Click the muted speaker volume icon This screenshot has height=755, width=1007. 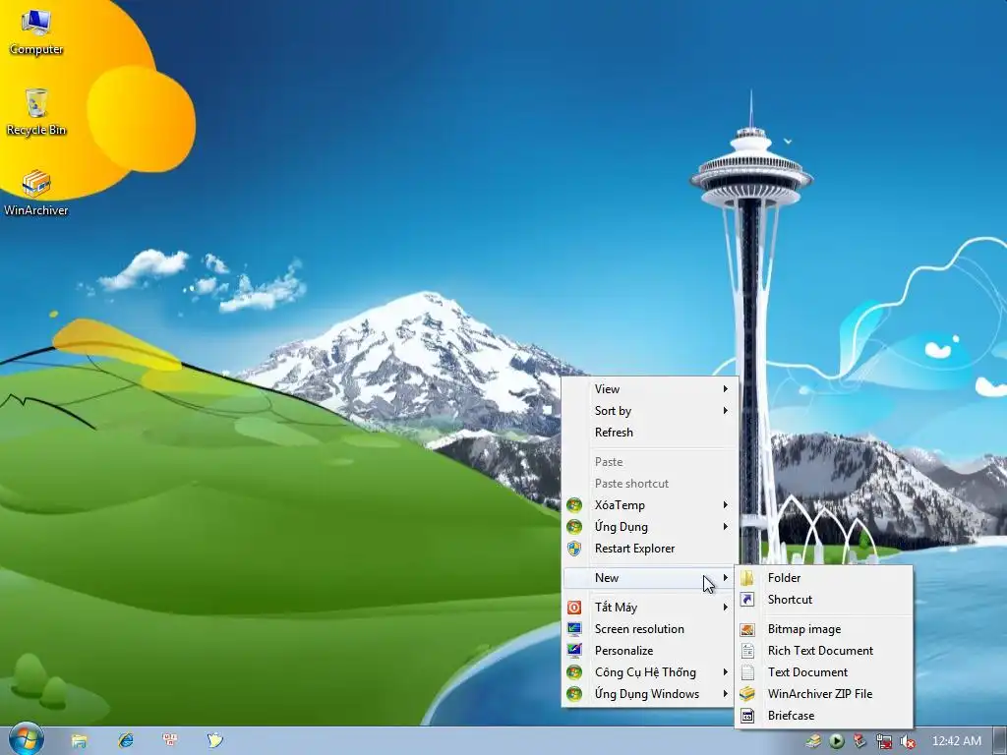(908, 741)
